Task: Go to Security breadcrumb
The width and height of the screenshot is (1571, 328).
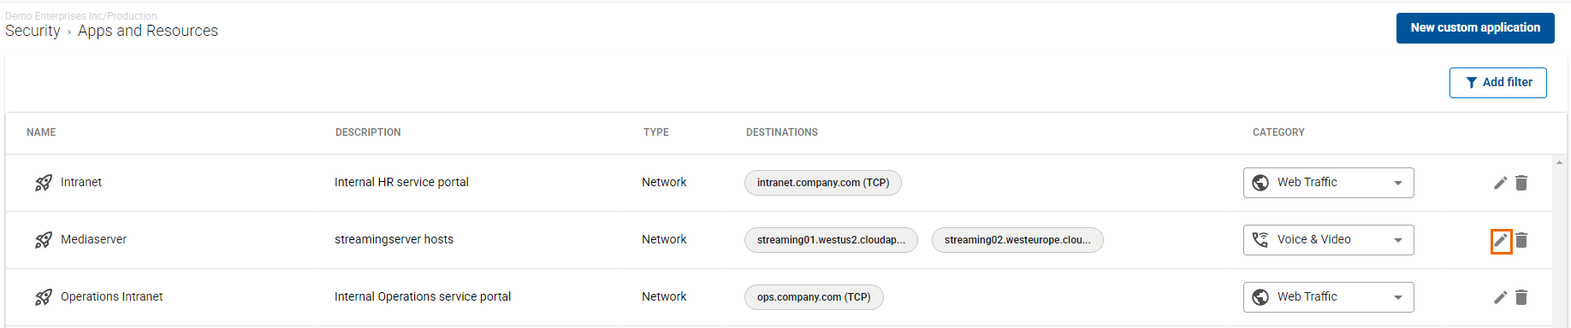Action: (33, 31)
